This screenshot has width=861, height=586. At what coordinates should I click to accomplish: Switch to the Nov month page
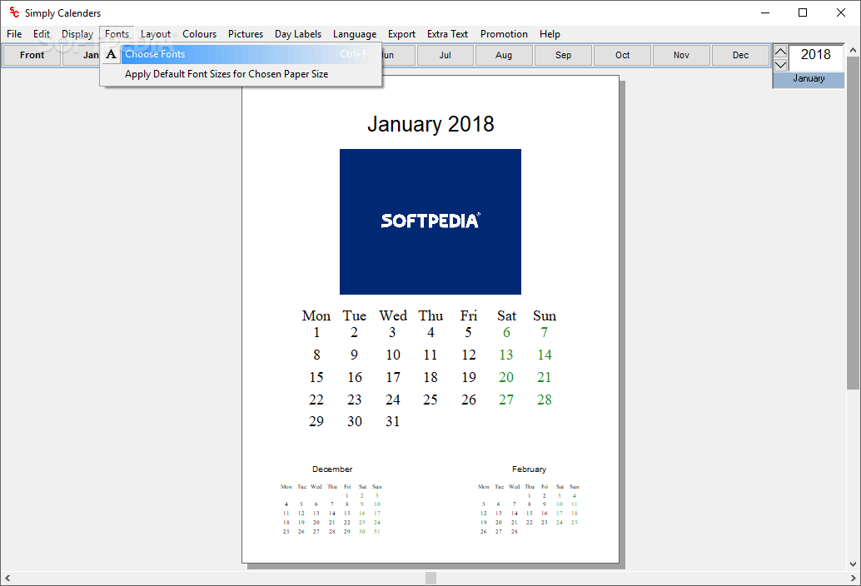681,55
